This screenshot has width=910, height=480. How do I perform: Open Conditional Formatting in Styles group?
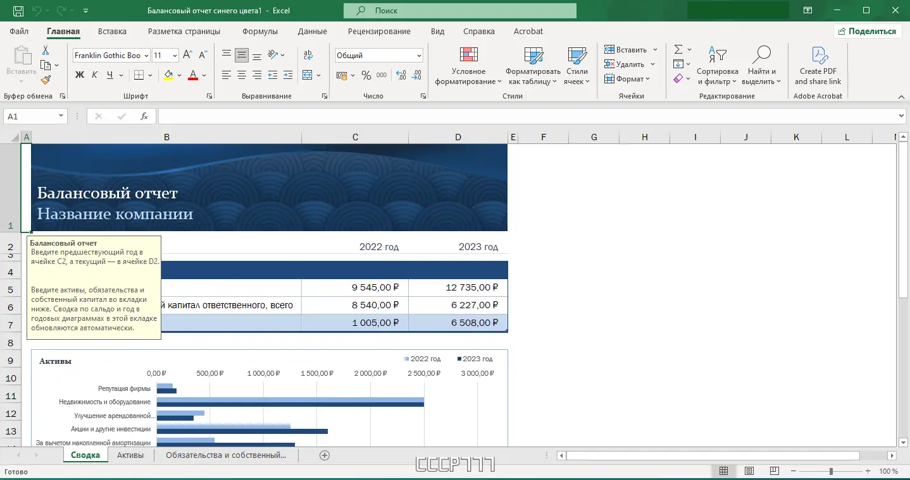(468, 66)
